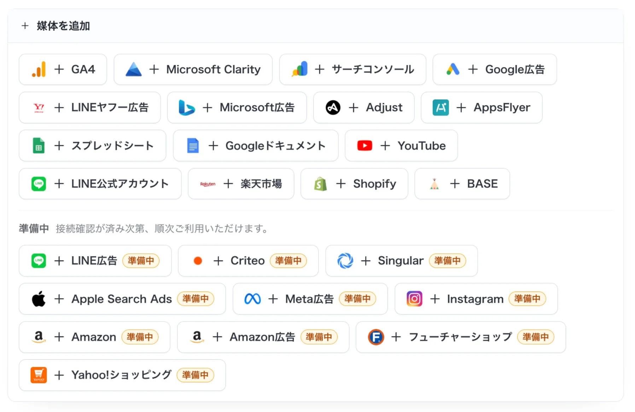This screenshot has height=412, width=635.
Task: Click the Rakuten logo icon
Action: click(x=208, y=184)
